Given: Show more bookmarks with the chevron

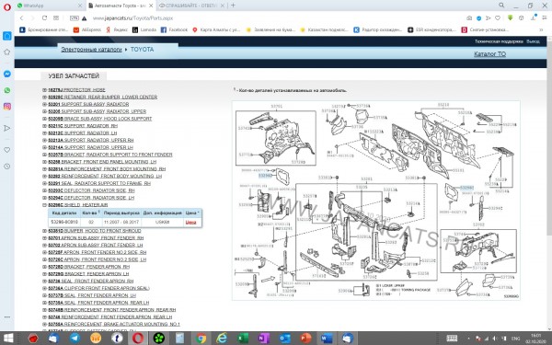Looking at the screenshot, I should tap(541, 30).
